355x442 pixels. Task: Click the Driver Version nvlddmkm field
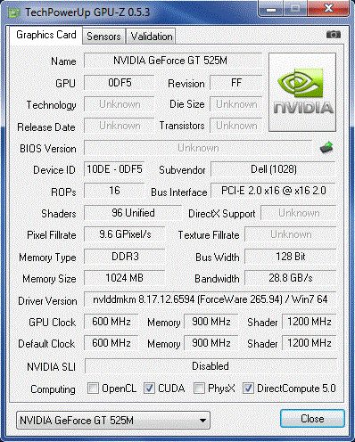click(210, 299)
